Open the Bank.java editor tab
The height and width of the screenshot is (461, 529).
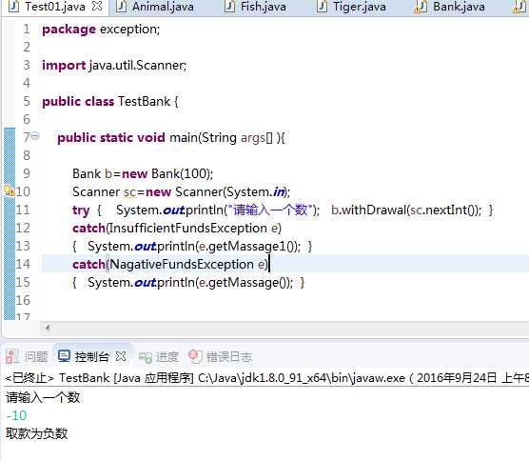click(x=450, y=7)
